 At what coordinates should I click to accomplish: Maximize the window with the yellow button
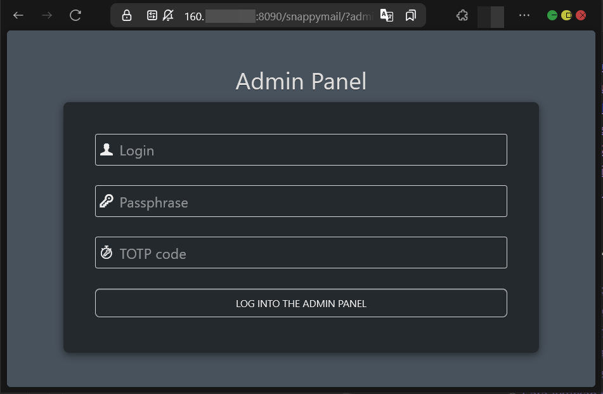click(566, 15)
